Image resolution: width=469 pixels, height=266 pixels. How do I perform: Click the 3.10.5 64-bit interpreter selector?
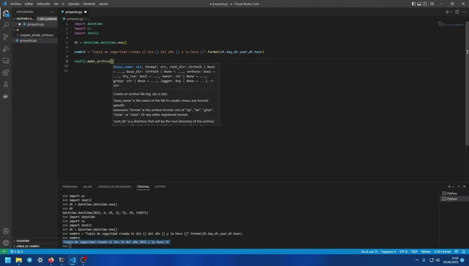[442, 252]
